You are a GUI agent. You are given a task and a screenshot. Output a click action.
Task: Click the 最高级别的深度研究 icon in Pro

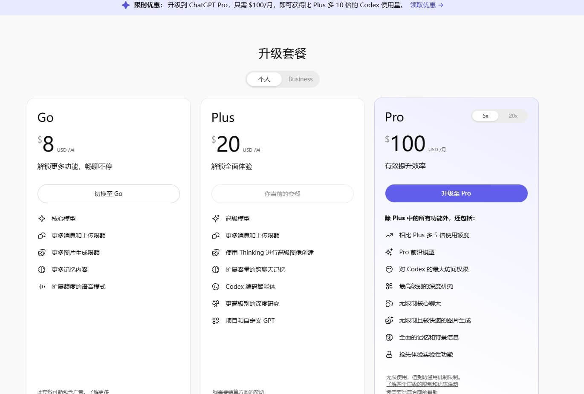[x=389, y=286]
